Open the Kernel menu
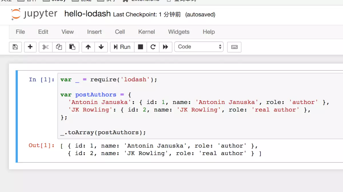Viewport: 343px width, 192px height. point(146,32)
